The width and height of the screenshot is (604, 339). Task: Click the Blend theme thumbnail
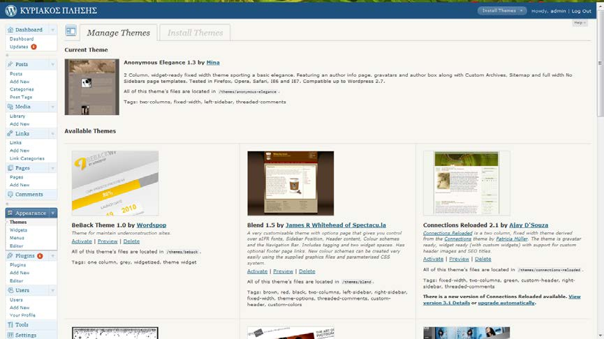[x=291, y=183]
